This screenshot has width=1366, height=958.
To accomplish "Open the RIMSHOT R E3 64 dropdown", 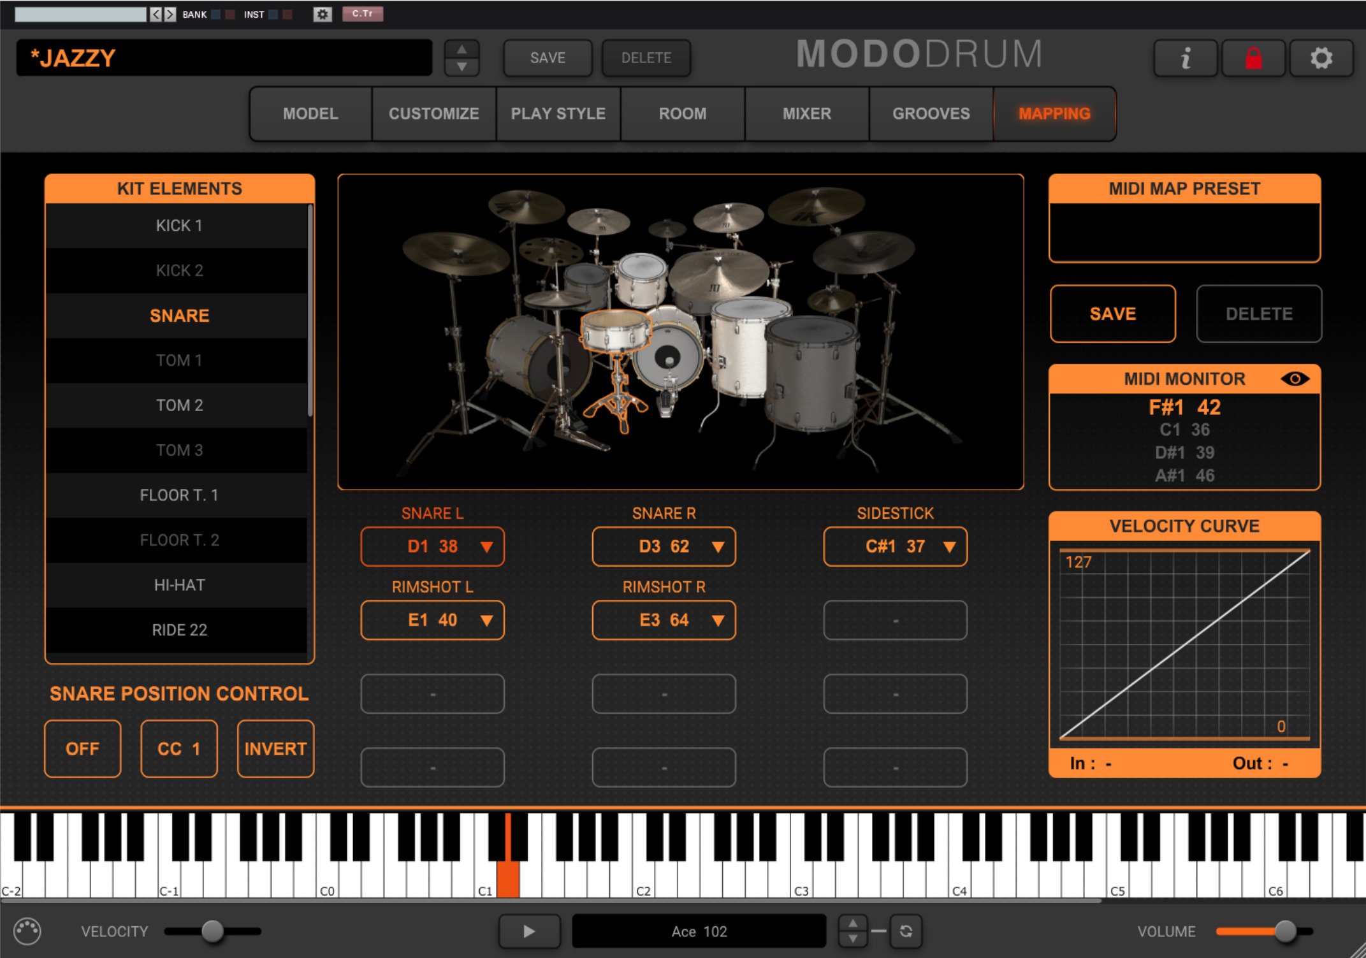I will tap(664, 620).
